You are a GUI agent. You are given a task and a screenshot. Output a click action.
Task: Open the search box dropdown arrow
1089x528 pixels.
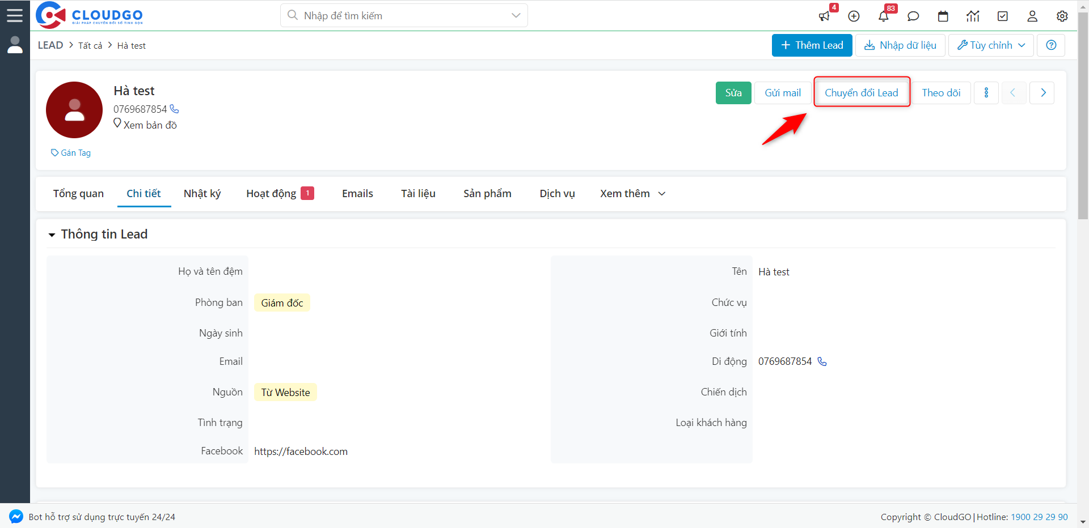coord(516,15)
